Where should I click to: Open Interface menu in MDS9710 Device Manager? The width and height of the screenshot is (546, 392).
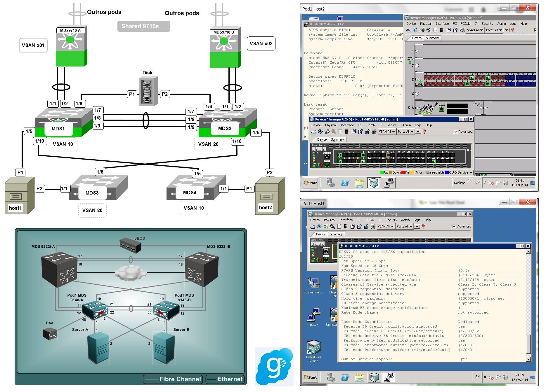click(442, 24)
